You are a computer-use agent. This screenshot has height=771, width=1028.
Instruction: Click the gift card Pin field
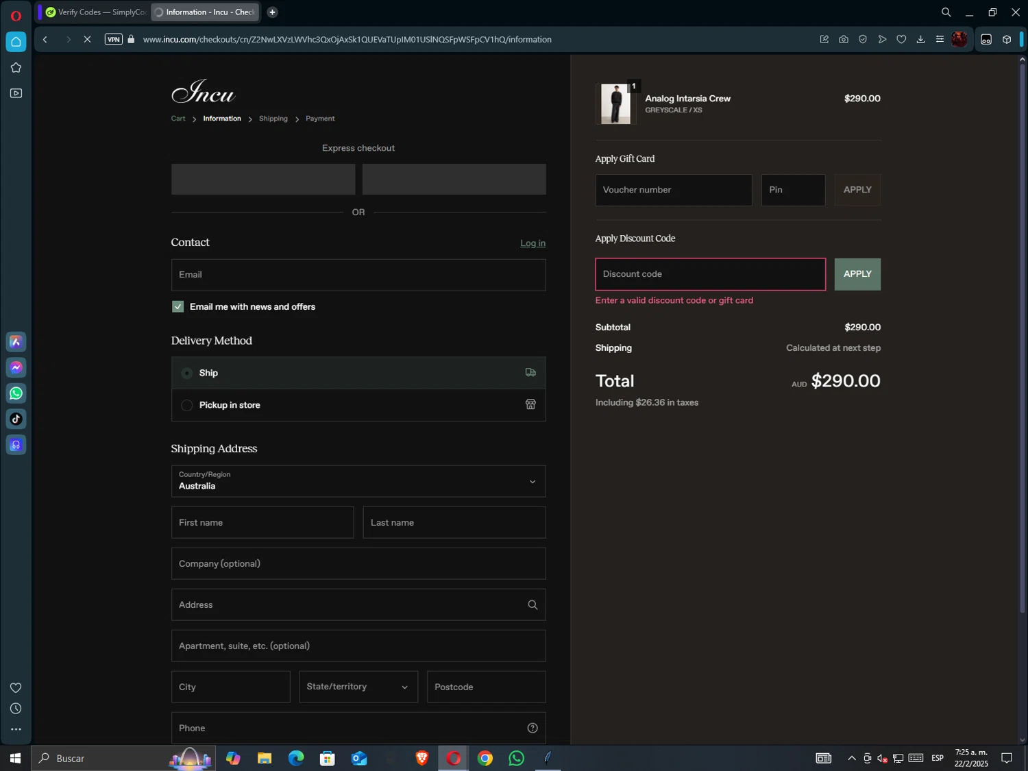tap(793, 190)
